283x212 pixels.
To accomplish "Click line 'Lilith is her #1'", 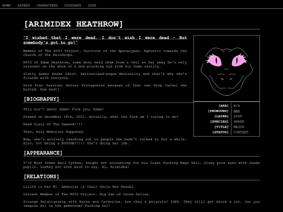I will pos(79,187).
